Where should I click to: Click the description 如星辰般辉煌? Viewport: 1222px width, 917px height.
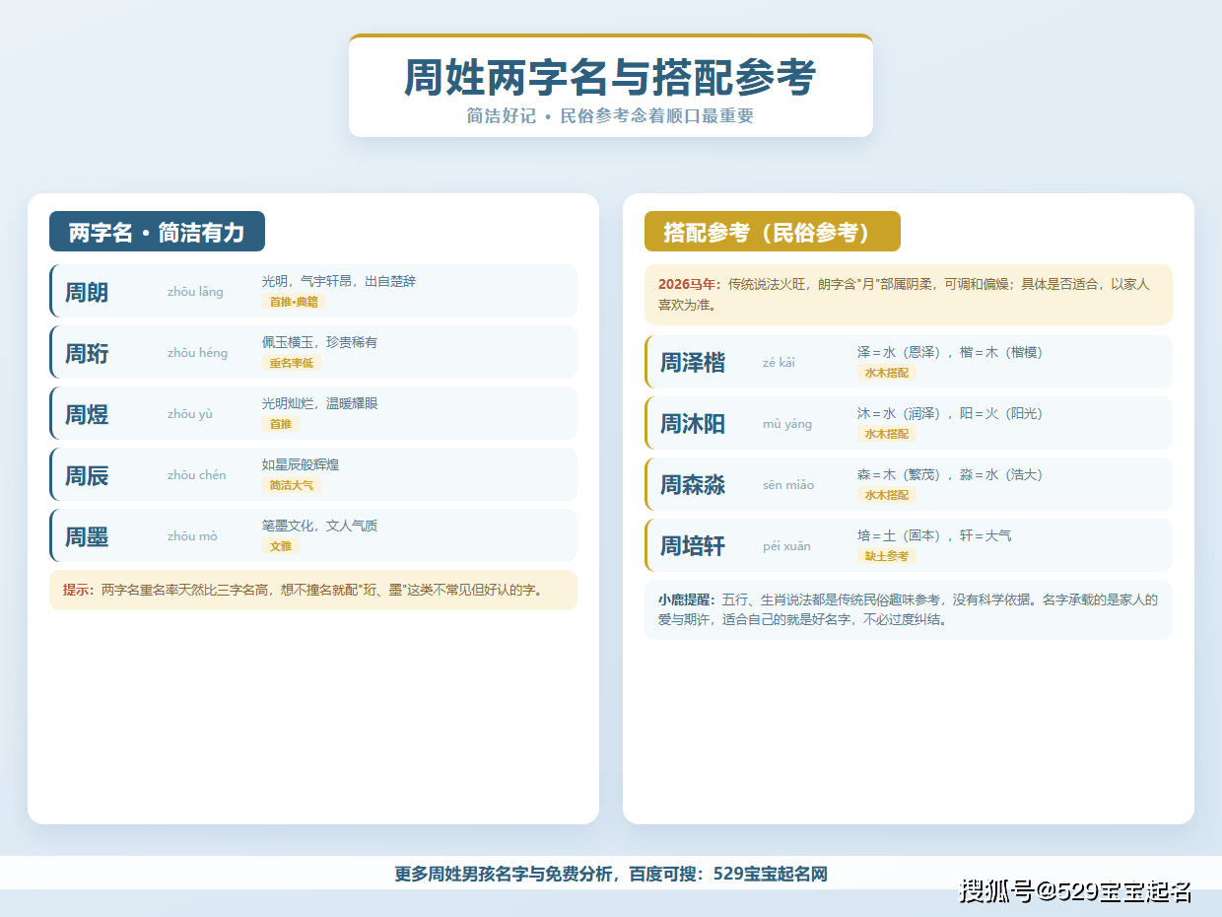click(301, 464)
